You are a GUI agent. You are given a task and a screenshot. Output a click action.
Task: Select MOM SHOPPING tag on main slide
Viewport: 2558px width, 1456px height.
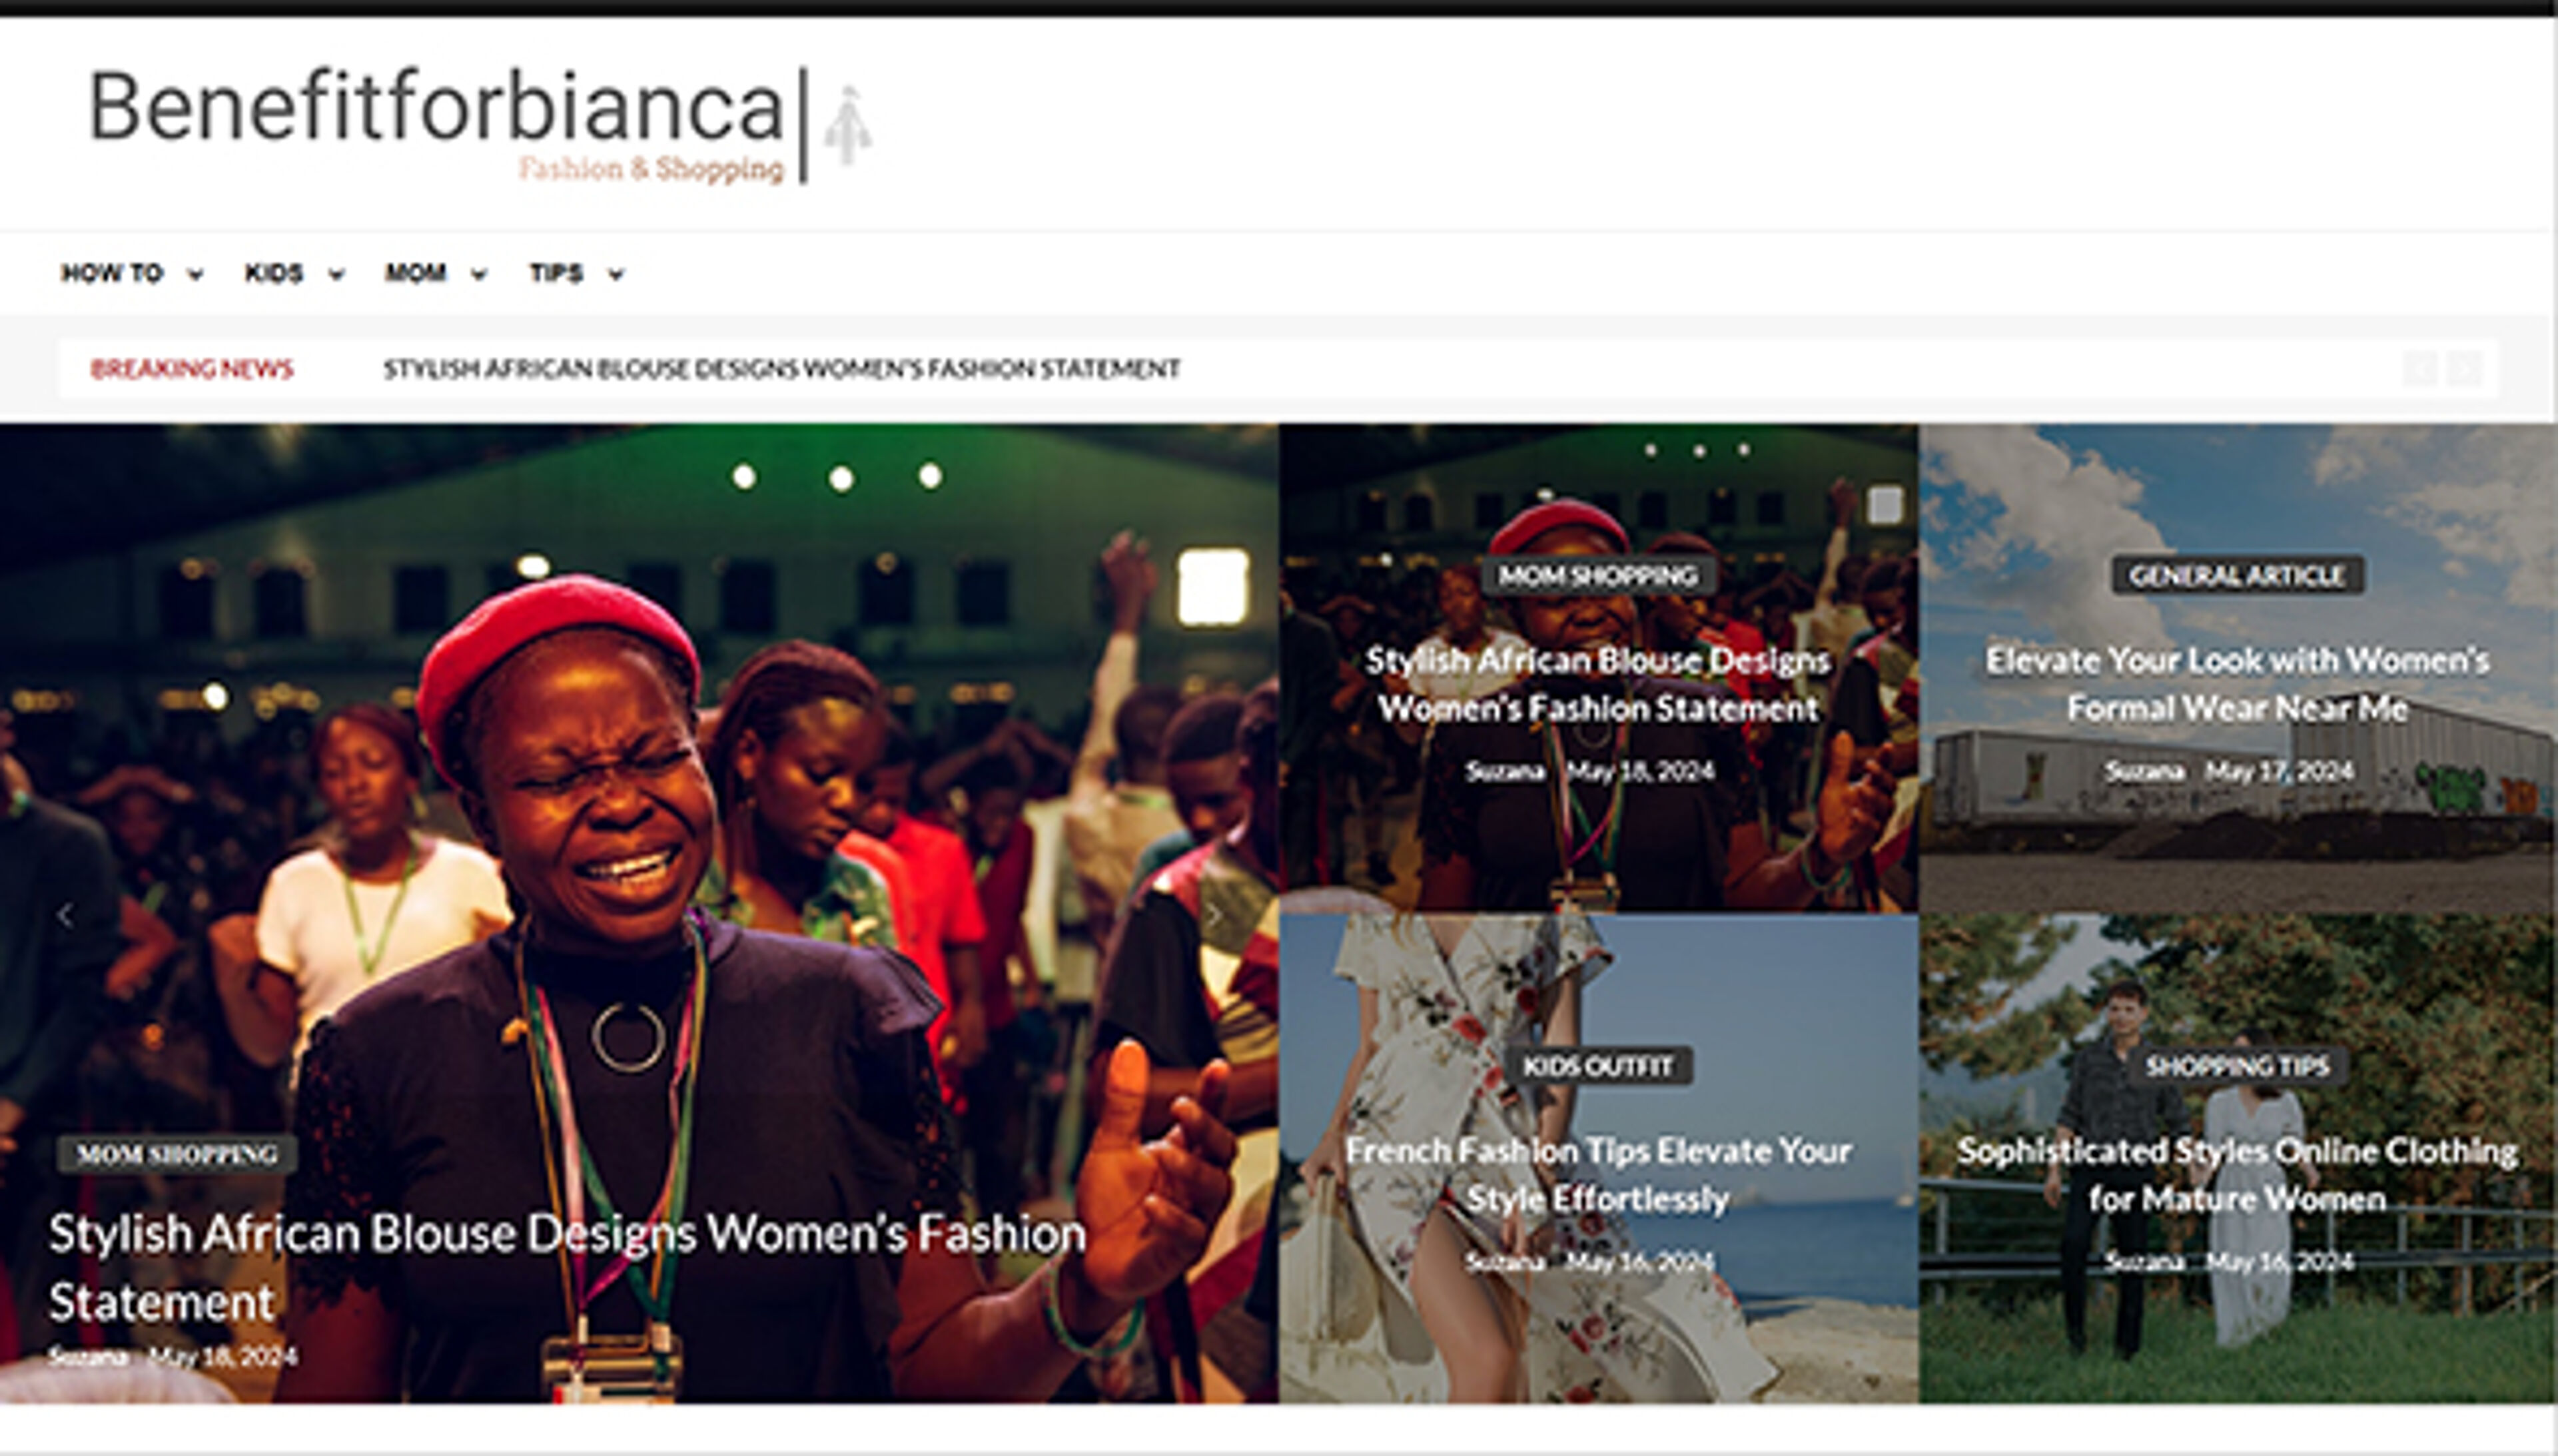tap(177, 1154)
